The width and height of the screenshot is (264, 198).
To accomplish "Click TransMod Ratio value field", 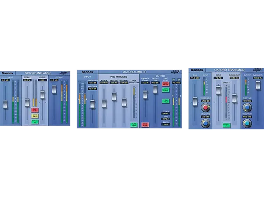I will pos(218,78).
